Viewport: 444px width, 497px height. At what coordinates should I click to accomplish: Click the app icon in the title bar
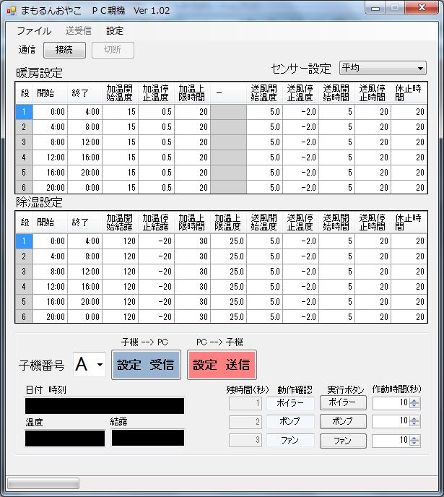[x=11, y=11]
